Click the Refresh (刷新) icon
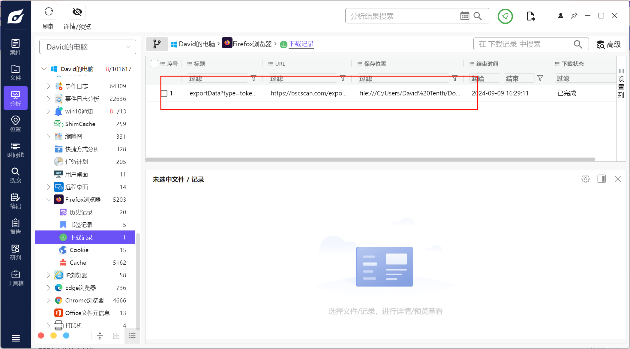 point(49,12)
